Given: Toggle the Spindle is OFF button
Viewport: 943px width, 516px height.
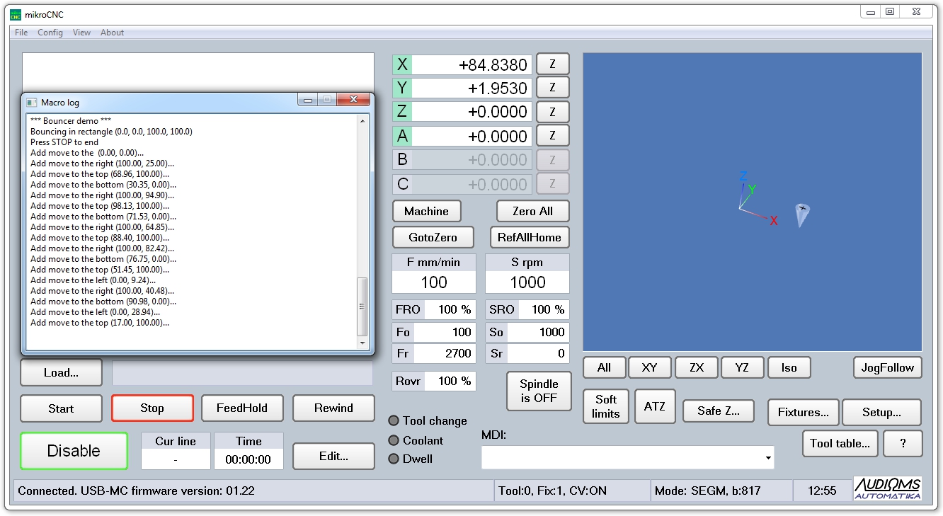Looking at the screenshot, I should 539,391.
